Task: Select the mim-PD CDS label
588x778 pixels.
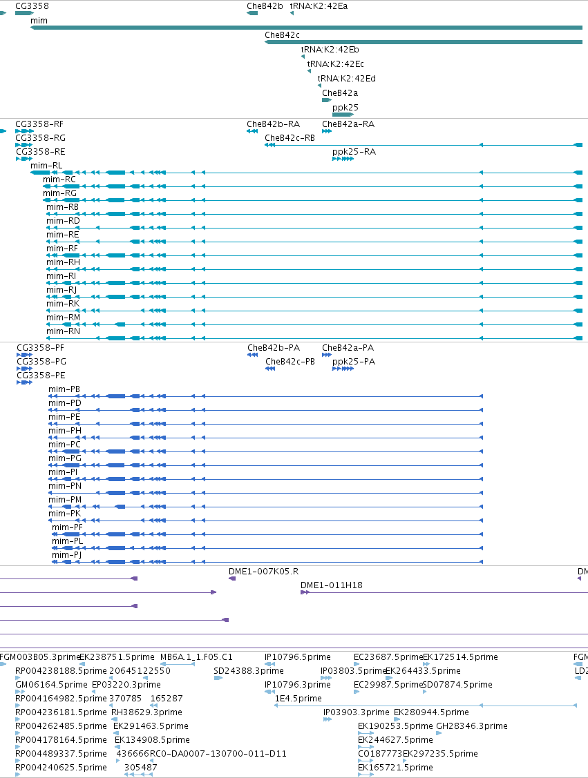Action: 64,403
